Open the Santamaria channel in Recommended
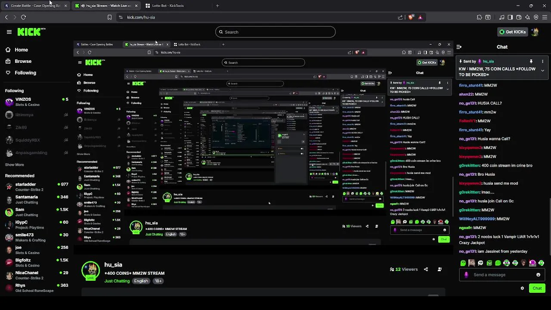 coord(37,199)
